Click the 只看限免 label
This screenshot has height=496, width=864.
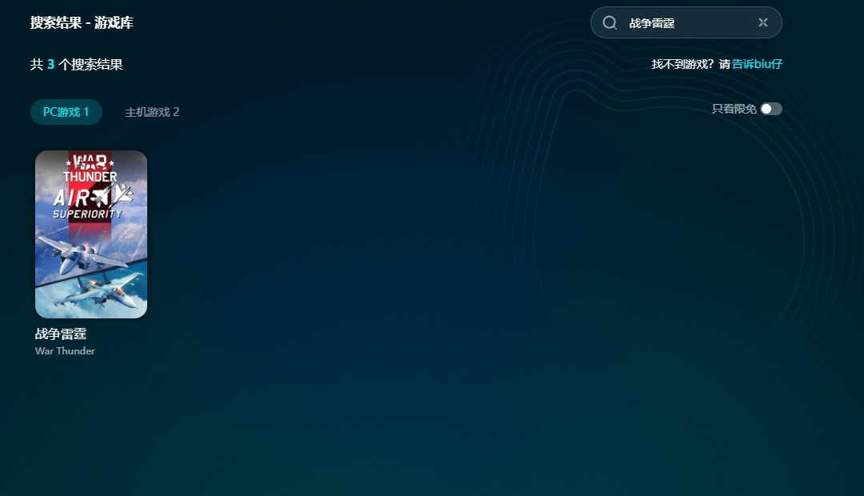(734, 109)
